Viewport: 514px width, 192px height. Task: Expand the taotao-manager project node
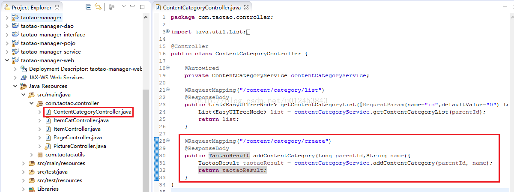6,18
